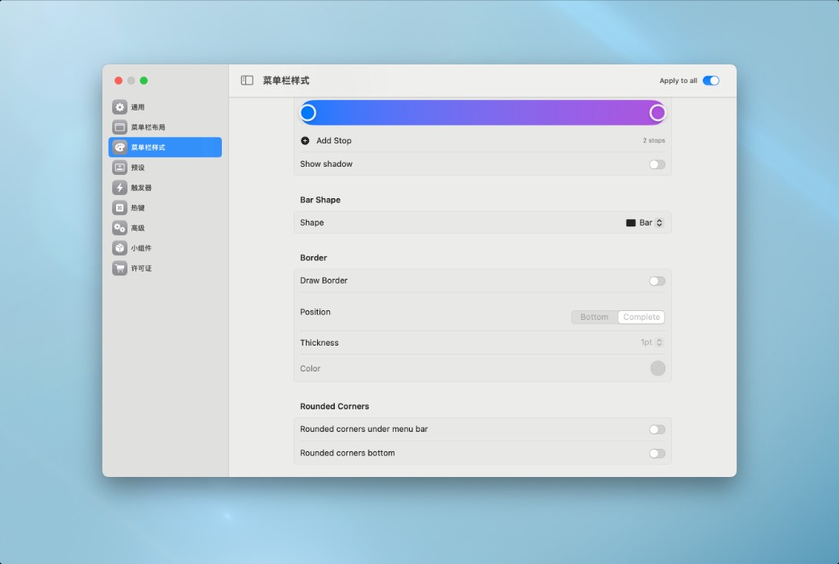The width and height of the screenshot is (839, 564).
Task: Switch to 菜单栏布局 section
Action: point(165,127)
